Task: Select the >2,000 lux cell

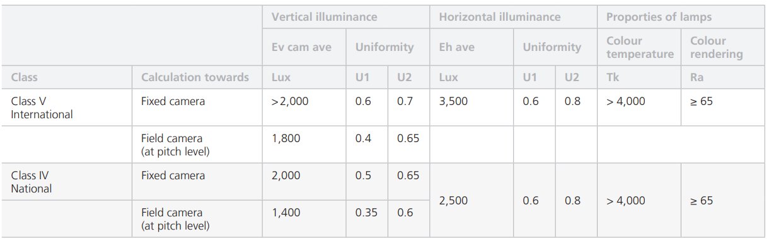Action: pyautogui.click(x=290, y=101)
